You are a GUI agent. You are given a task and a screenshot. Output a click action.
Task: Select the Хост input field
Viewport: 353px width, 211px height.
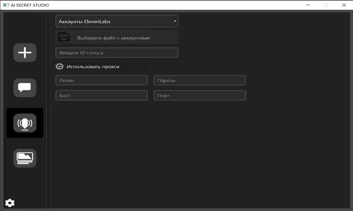(x=101, y=95)
